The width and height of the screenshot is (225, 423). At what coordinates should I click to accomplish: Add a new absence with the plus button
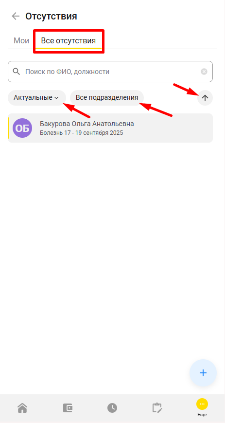pyautogui.click(x=203, y=373)
